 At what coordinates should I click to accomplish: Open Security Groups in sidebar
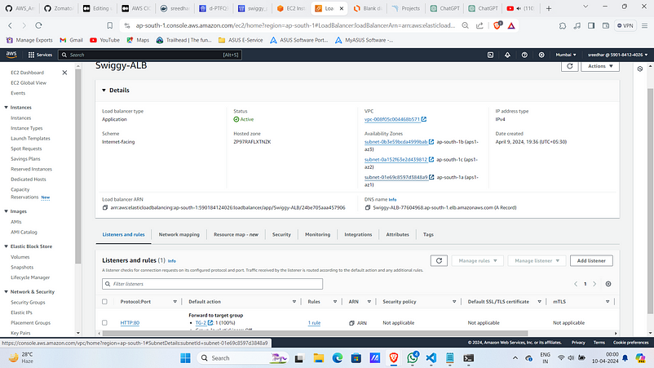pyautogui.click(x=28, y=303)
